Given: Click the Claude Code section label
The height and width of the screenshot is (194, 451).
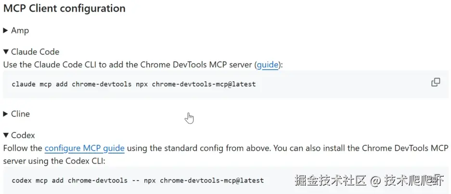Looking at the screenshot, I should tap(35, 52).
